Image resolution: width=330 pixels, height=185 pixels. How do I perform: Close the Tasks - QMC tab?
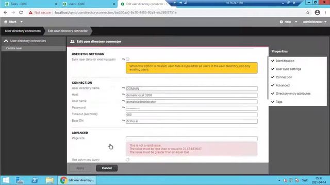[56, 4]
